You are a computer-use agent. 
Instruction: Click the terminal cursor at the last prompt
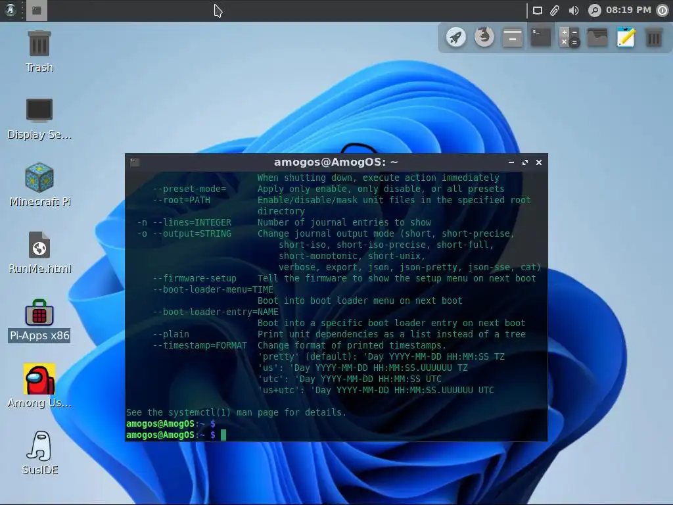[x=223, y=435]
